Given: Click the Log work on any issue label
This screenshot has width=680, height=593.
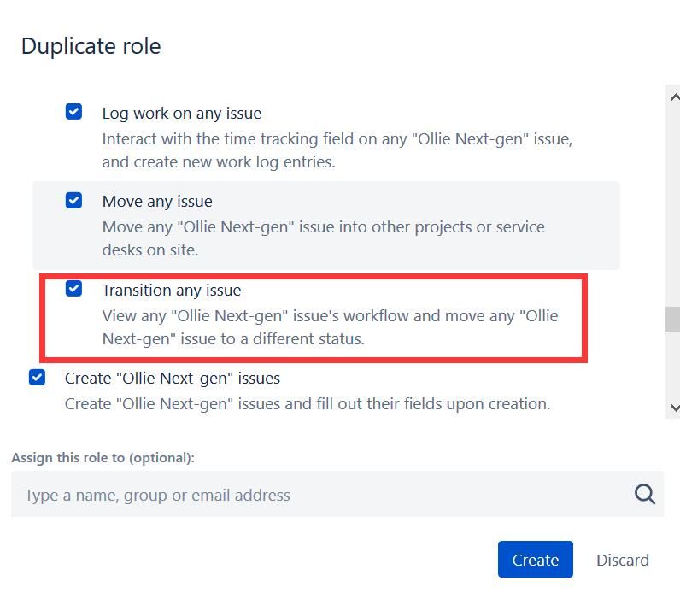Looking at the screenshot, I should [x=181, y=113].
